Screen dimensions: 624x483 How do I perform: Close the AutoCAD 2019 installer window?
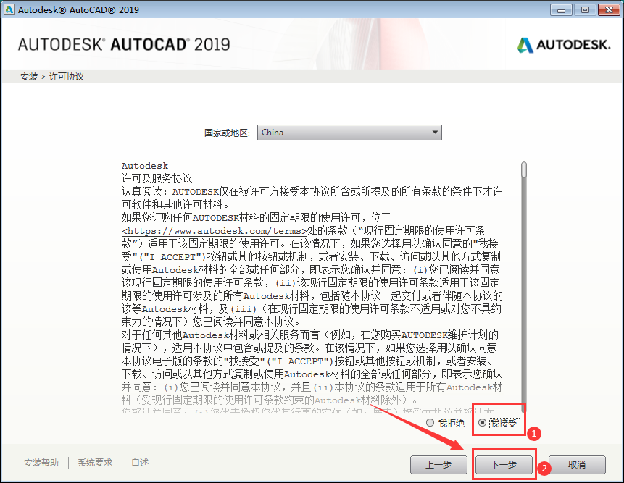click(606, 10)
